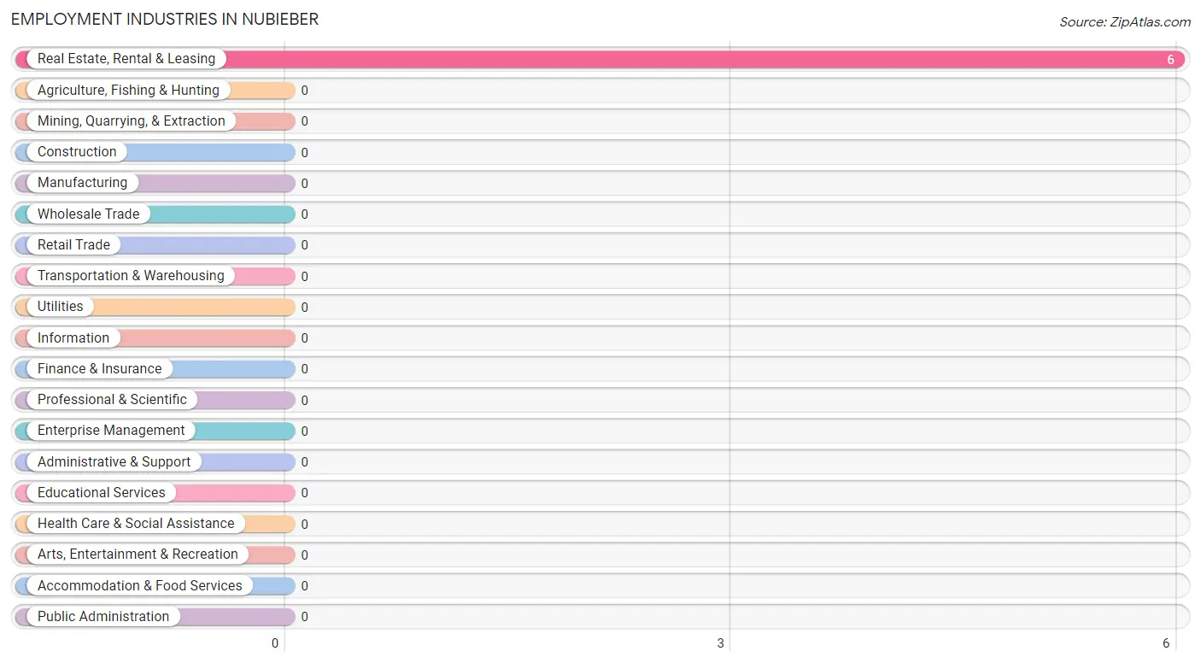Viewport: 1201px width, 663px height.
Task: Select the 'Wholesale Trade' label
Action: point(88,214)
